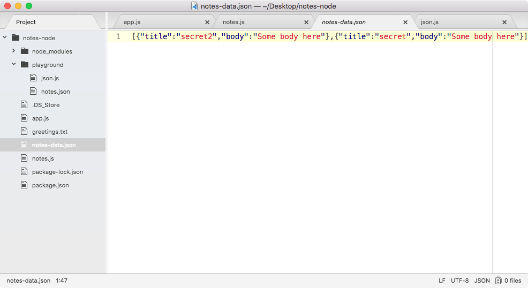Click the document icon in window title
This screenshot has height=288, width=528.
194,6
